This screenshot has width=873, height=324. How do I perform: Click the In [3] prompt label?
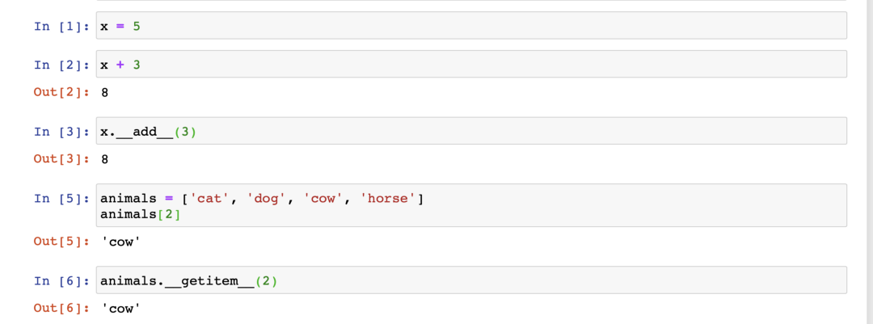point(61,132)
